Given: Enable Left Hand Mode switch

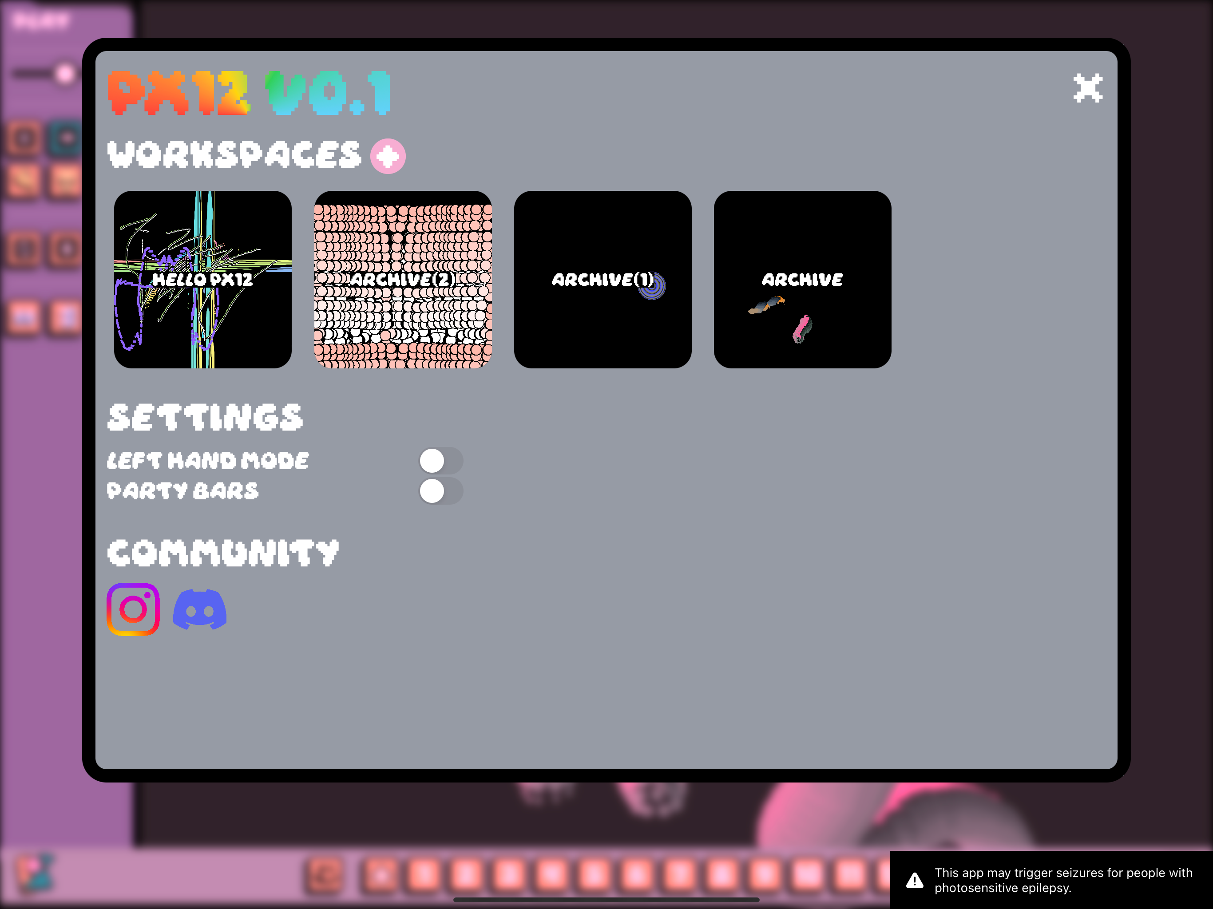Looking at the screenshot, I should 440,461.
